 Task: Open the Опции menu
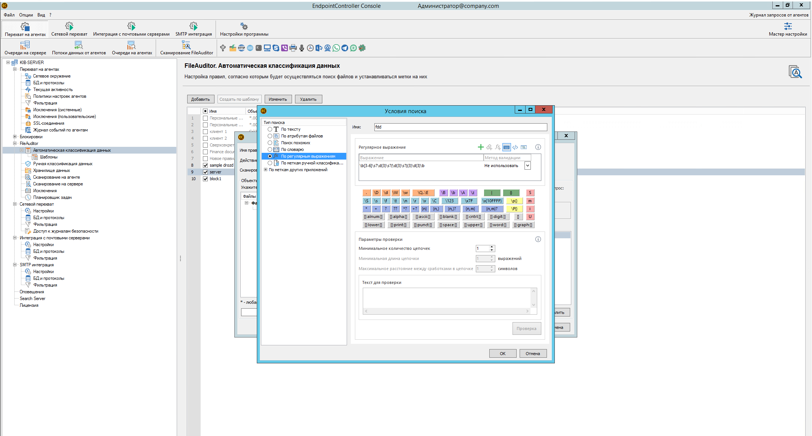(26, 15)
